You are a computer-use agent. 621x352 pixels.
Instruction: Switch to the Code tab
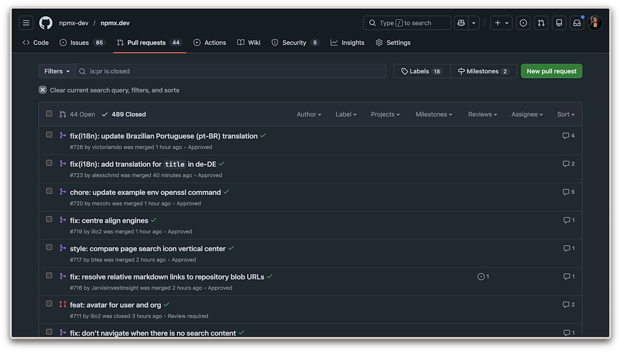click(x=36, y=42)
